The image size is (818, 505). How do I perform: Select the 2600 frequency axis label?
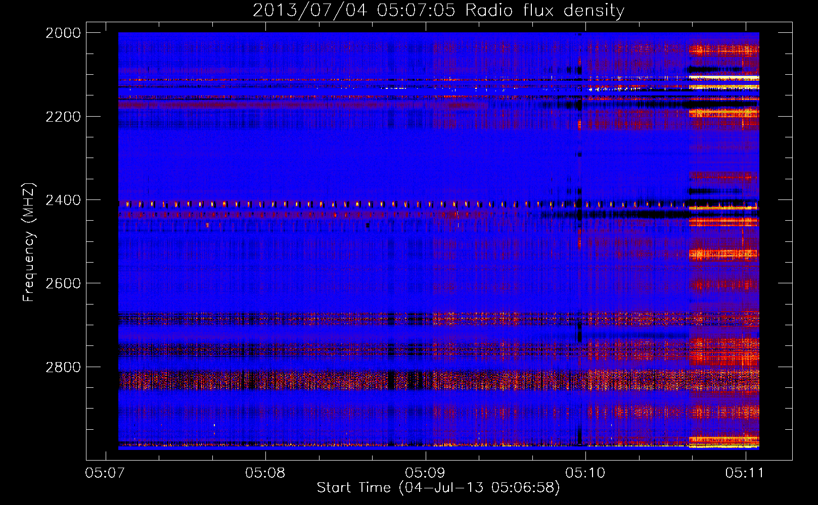63,283
